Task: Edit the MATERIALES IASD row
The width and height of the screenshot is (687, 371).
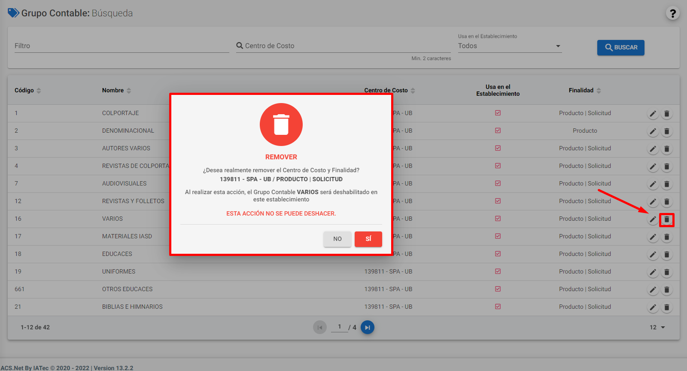Action: 653,237
